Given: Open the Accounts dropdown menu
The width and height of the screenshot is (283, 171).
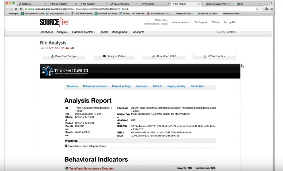Looking at the screenshot, I should pyautogui.click(x=140, y=32).
